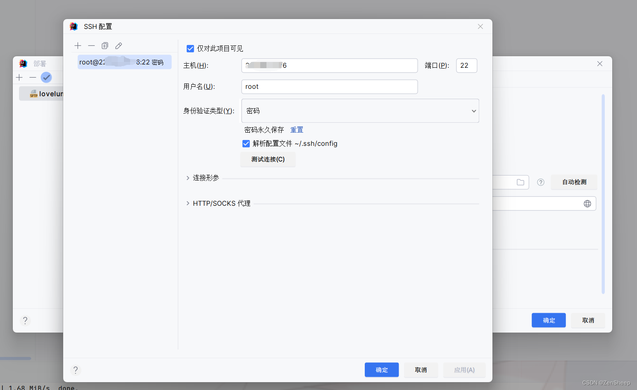Click 取消 in the 部署 window
This screenshot has width=637, height=390.
[588, 320]
